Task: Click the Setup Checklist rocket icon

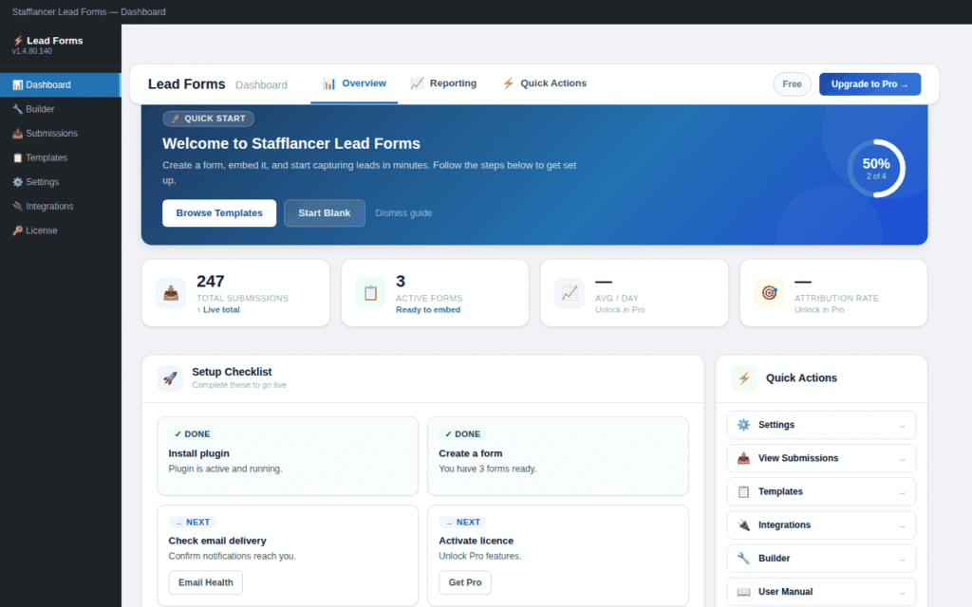Action: [x=170, y=377]
